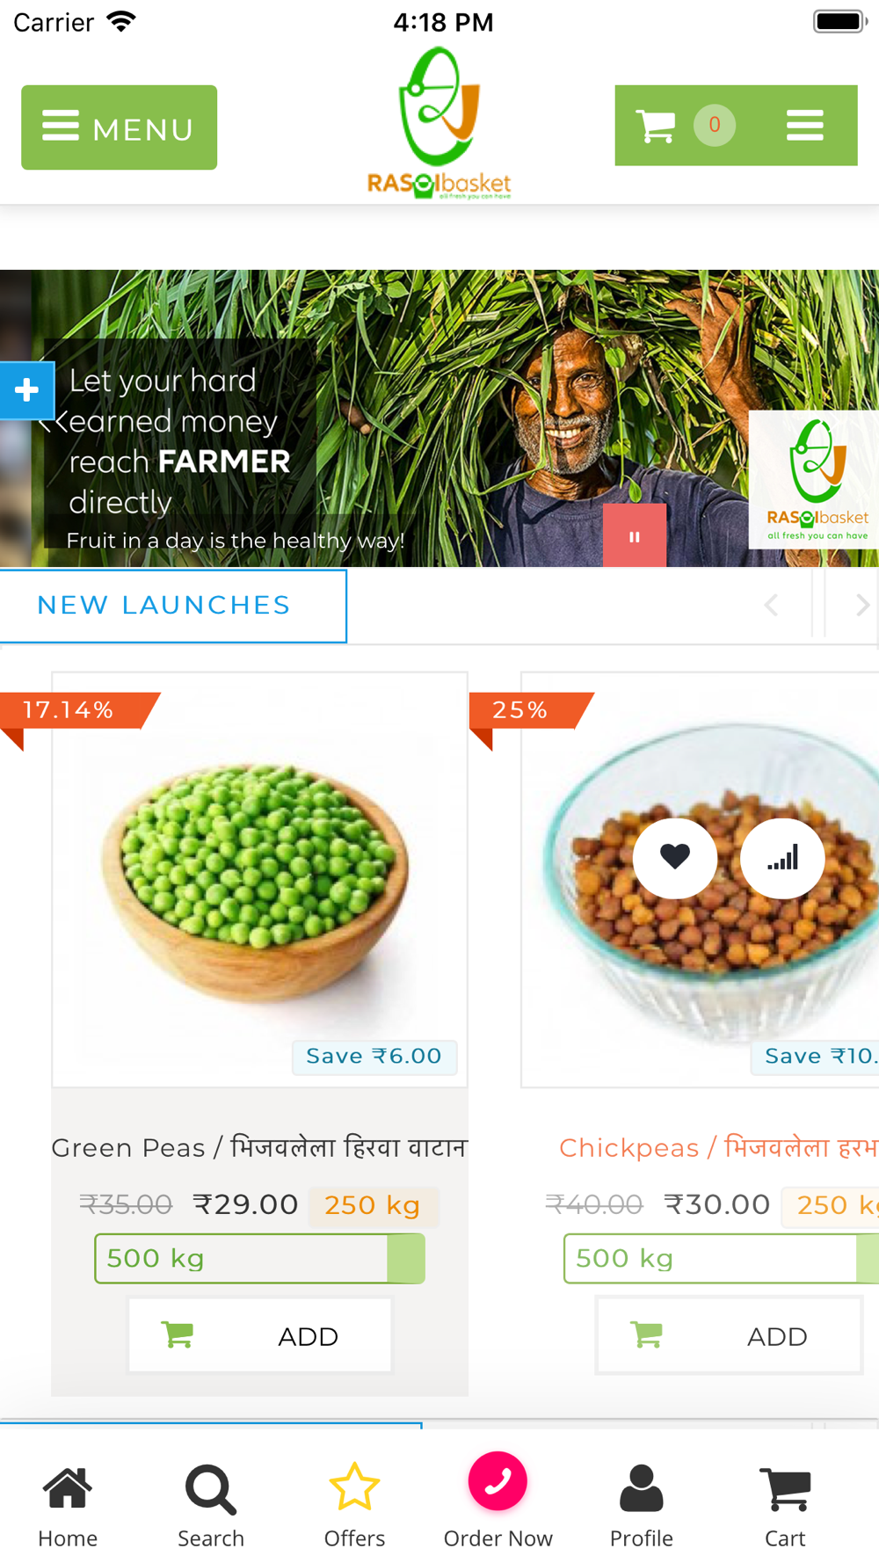The height and width of the screenshot is (1563, 879).
Task: Go to previous banner slide arrow
Action: tap(47, 424)
